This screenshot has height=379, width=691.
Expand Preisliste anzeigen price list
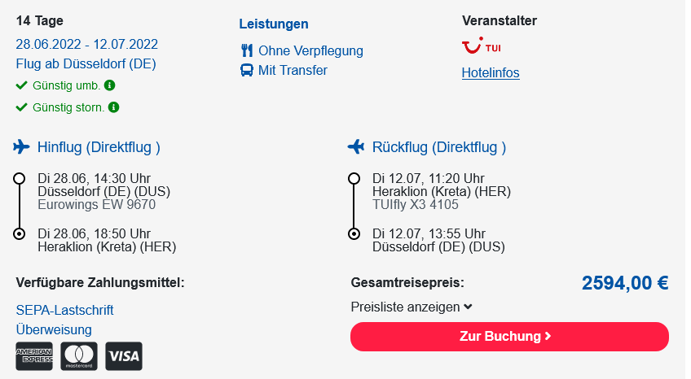[412, 307]
